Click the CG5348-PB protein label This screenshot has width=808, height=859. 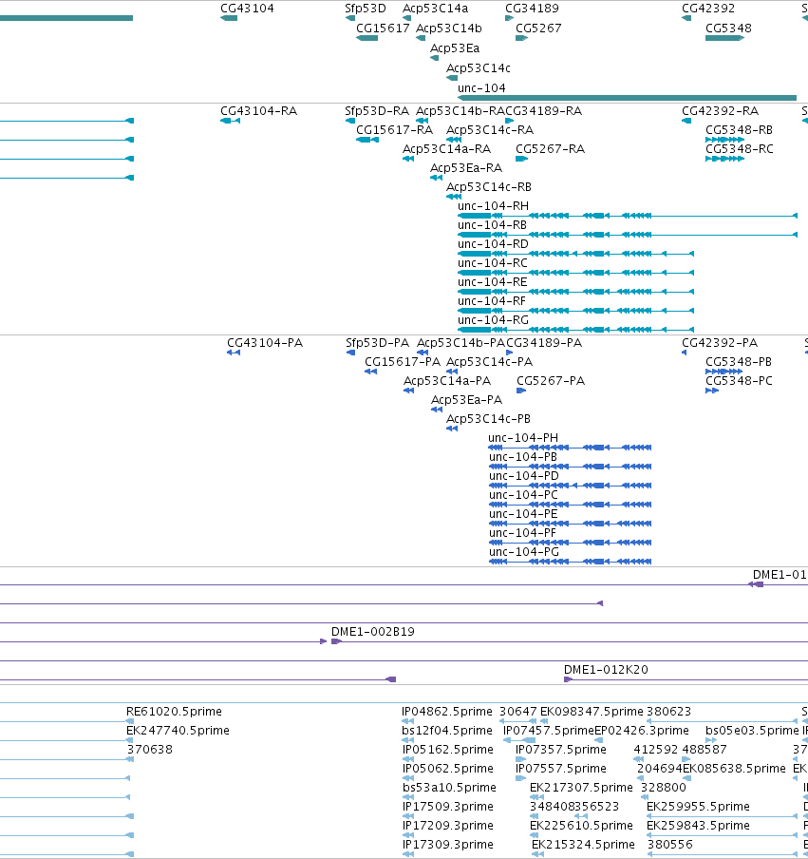click(739, 362)
